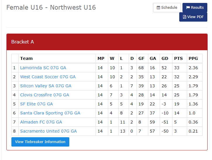Click the PDF file icon

(x=185, y=17)
